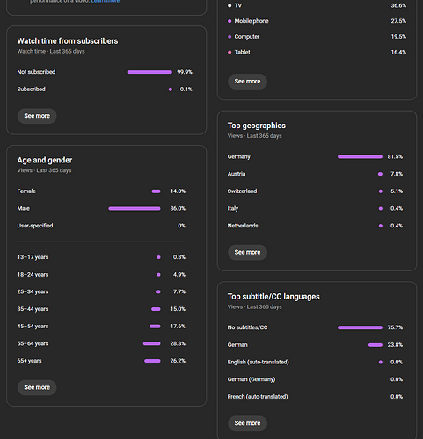Click the 27.5% Mobile phone value

398,21
